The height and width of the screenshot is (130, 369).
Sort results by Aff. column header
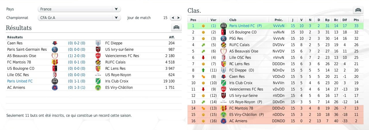(x=172, y=37)
